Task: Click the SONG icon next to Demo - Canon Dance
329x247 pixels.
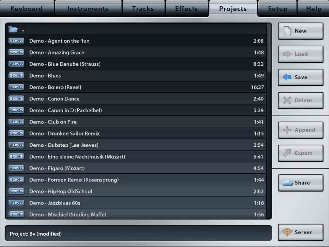Action: [16, 98]
